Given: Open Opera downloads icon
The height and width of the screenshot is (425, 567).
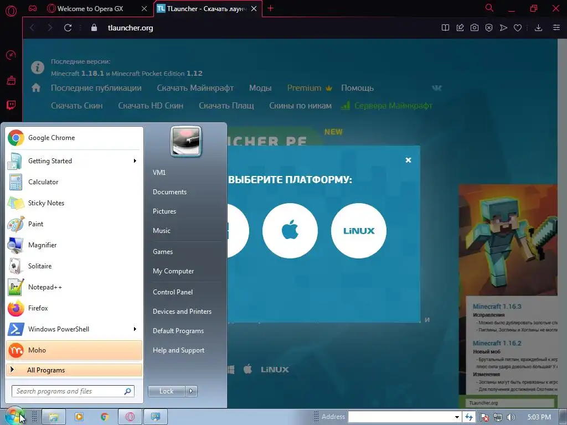Looking at the screenshot, I should [x=538, y=28].
